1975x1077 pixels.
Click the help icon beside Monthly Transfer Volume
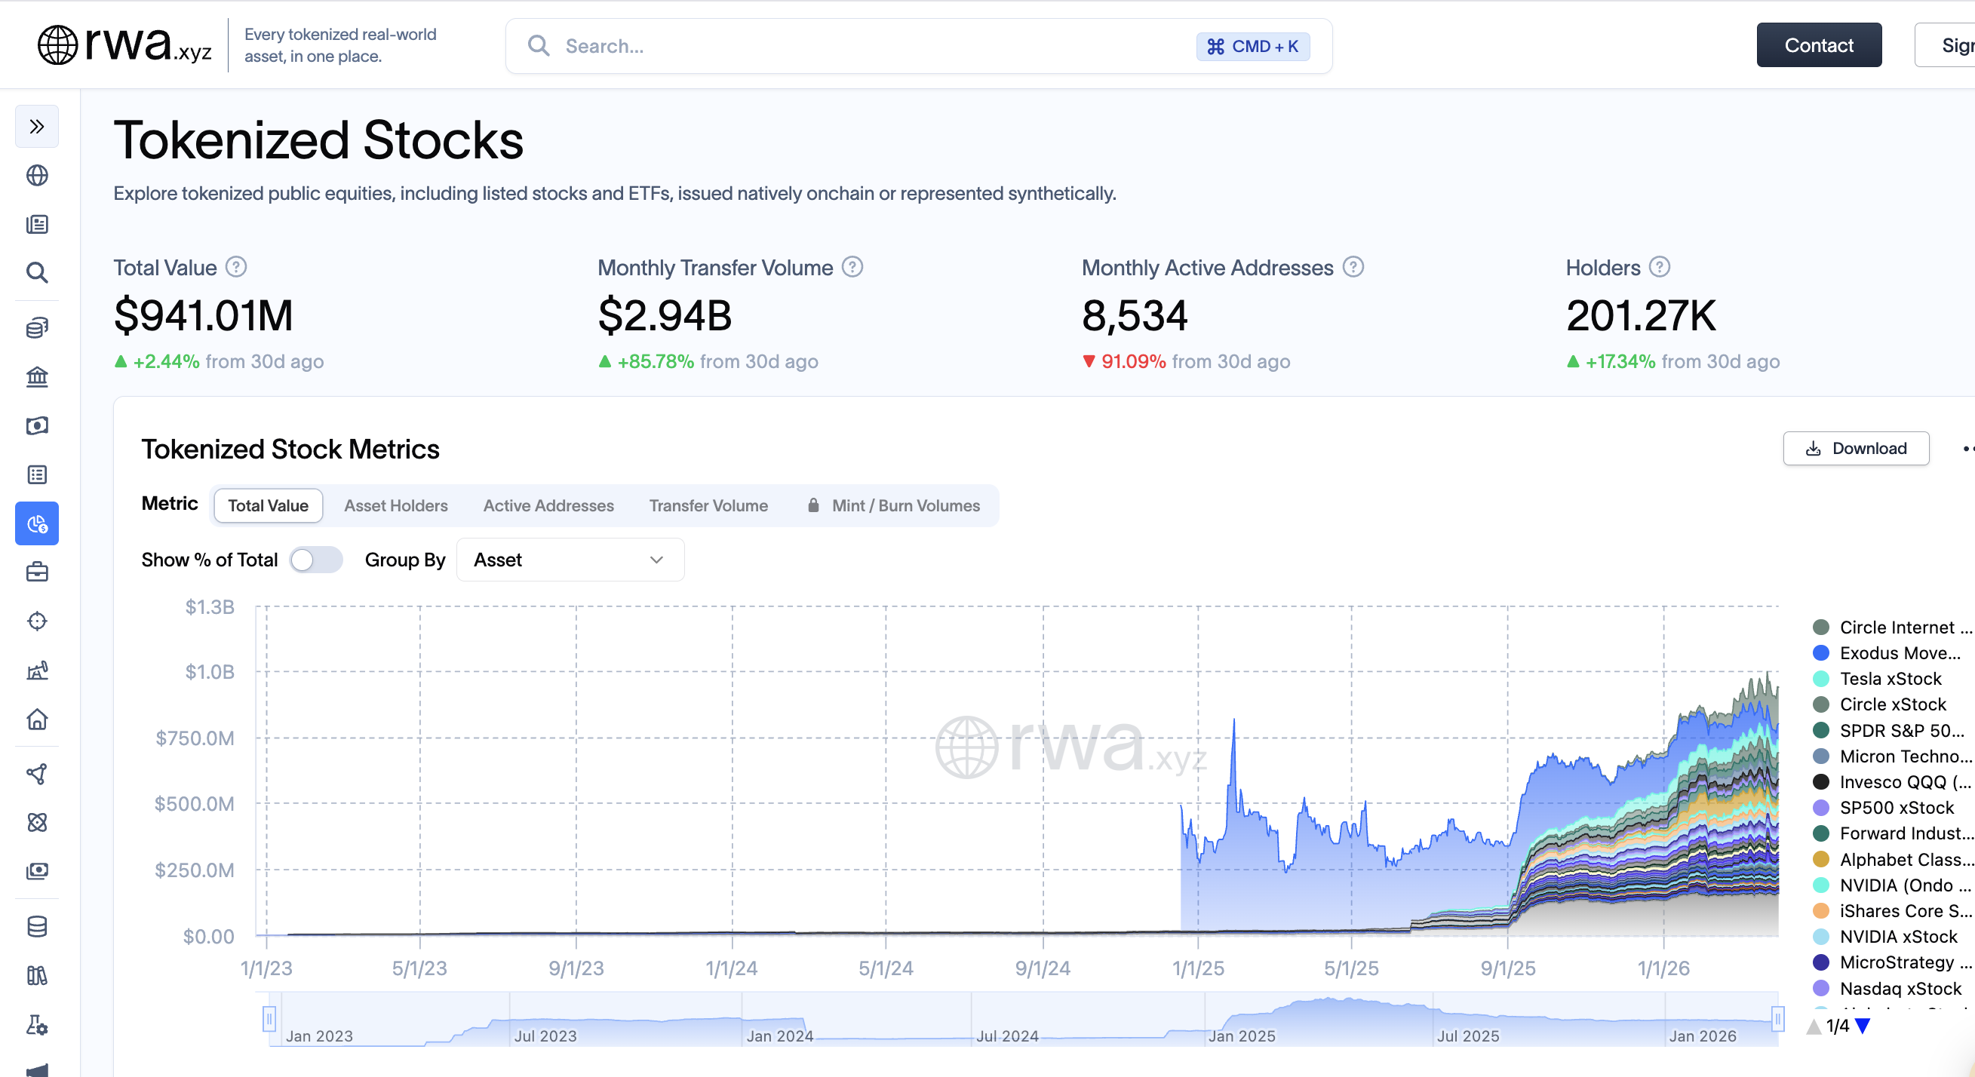pos(852,267)
